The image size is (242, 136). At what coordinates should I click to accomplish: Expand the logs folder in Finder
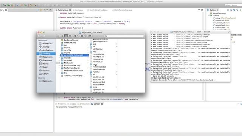click(x=117, y=52)
